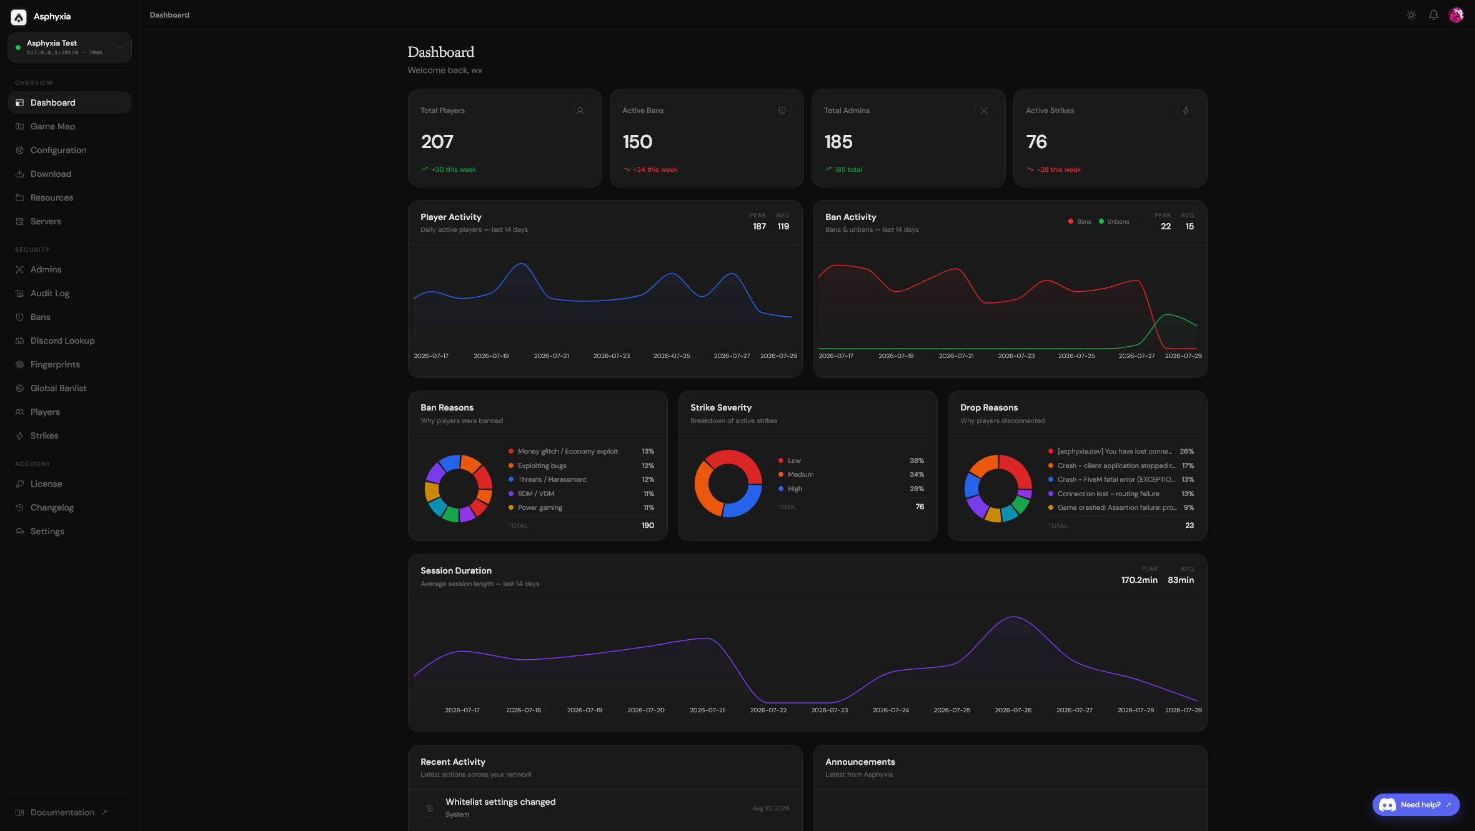Viewport: 1475px width, 831px height.
Task: Click the Total Players card user icon
Action: click(580, 111)
